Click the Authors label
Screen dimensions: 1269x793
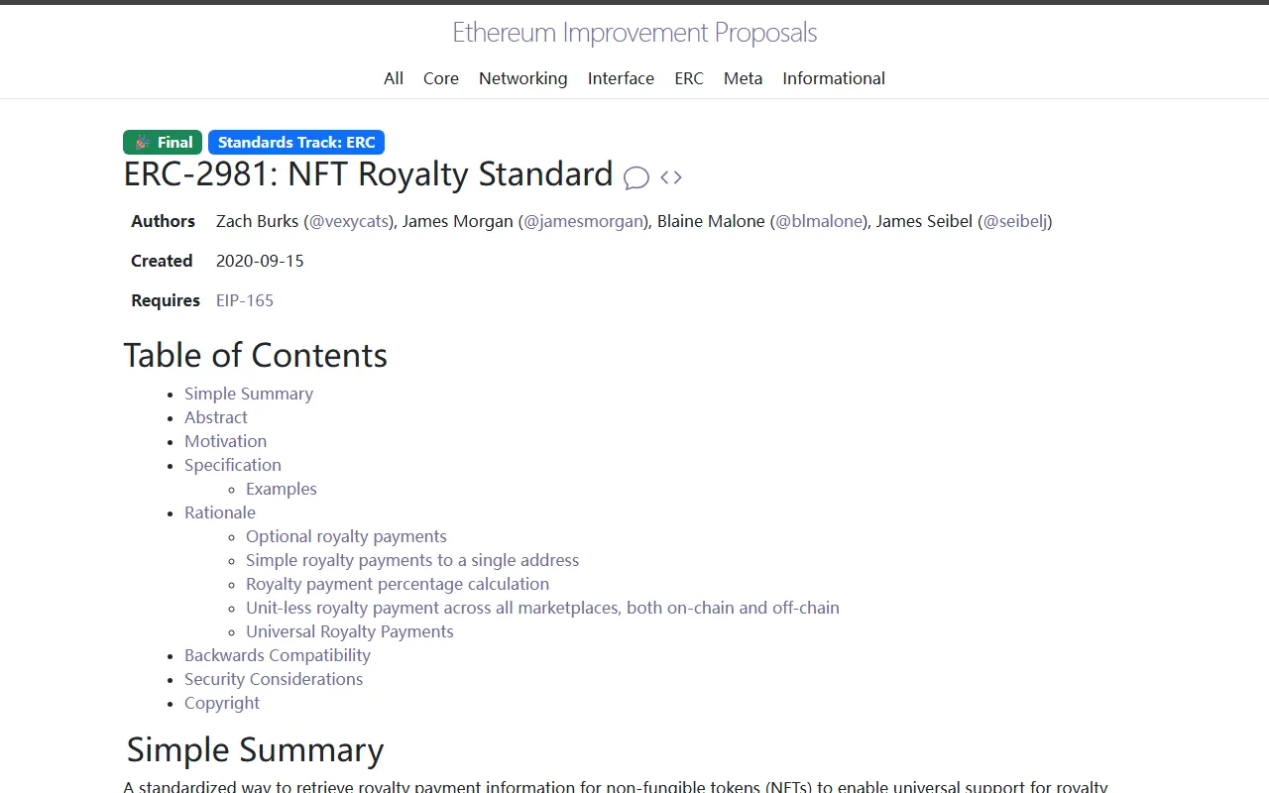(x=163, y=221)
